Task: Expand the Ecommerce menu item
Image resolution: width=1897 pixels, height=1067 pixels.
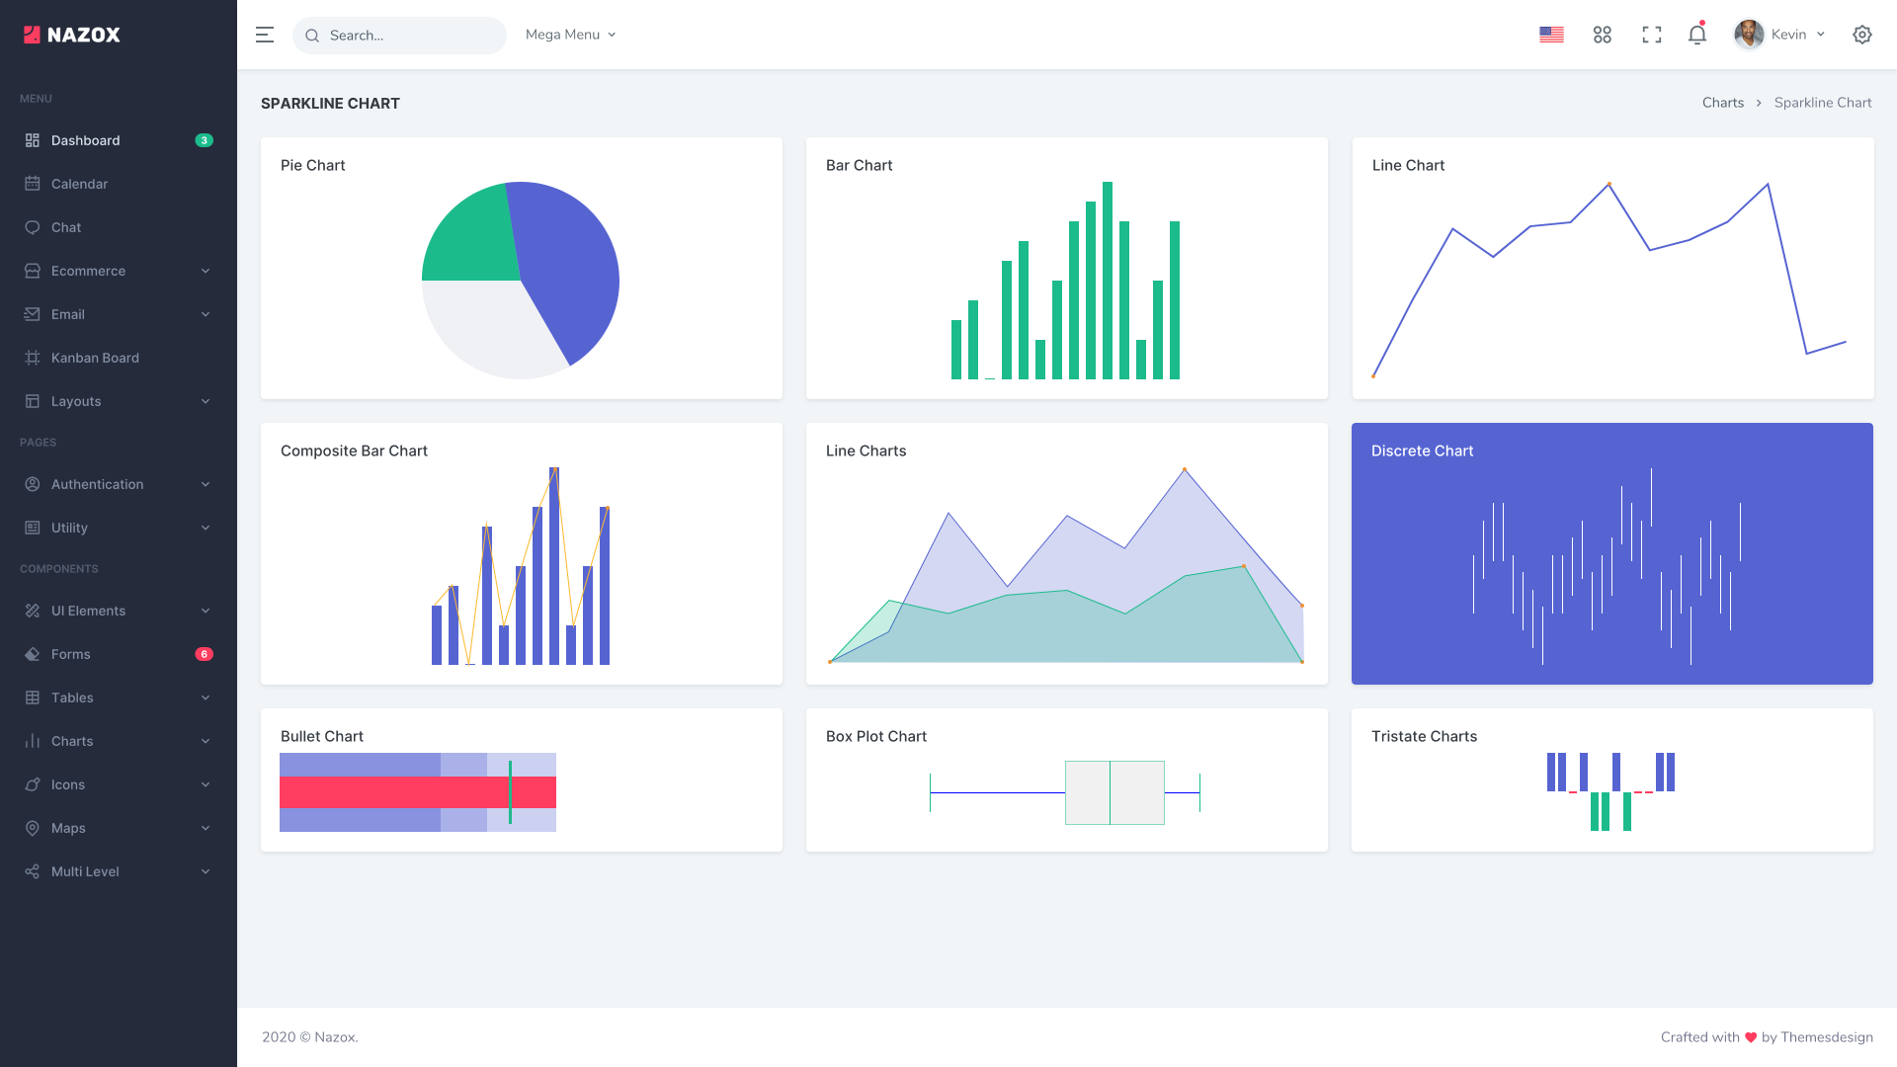Action: point(118,270)
